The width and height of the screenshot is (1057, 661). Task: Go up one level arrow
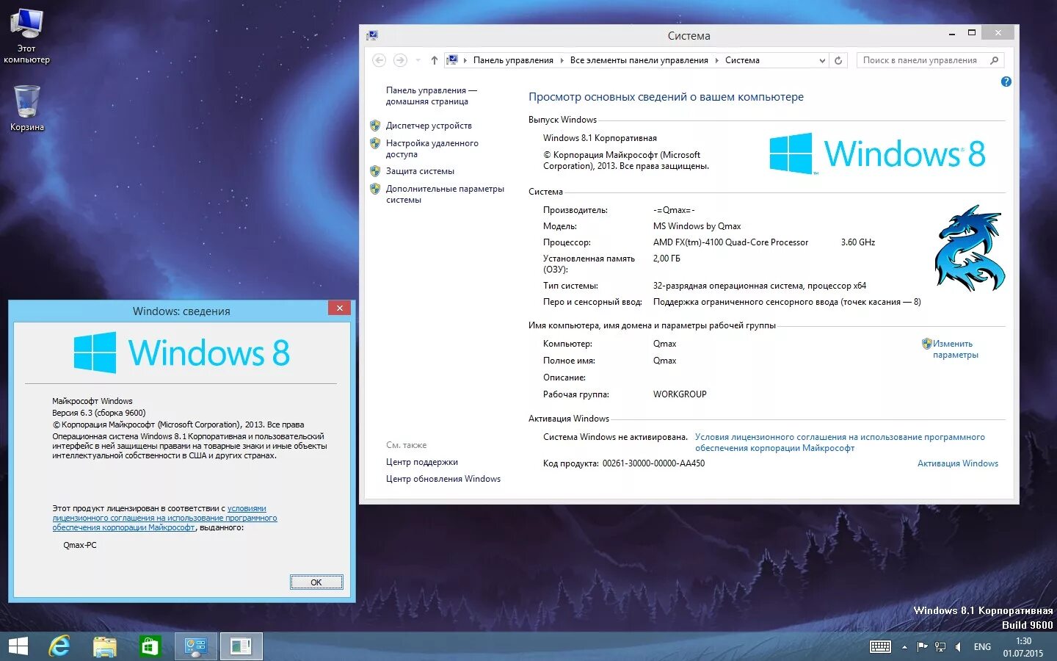click(x=435, y=60)
